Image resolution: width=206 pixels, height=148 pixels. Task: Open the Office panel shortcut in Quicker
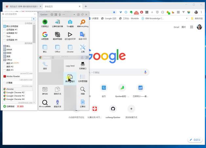57,49
